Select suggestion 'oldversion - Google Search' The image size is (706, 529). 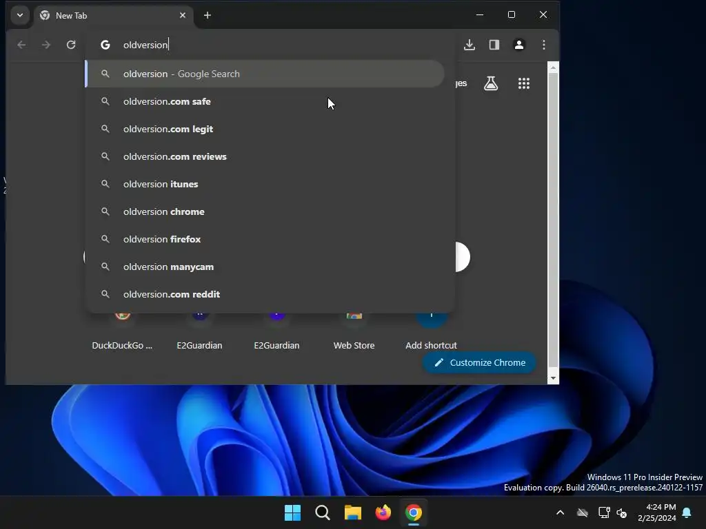[265, 74]
